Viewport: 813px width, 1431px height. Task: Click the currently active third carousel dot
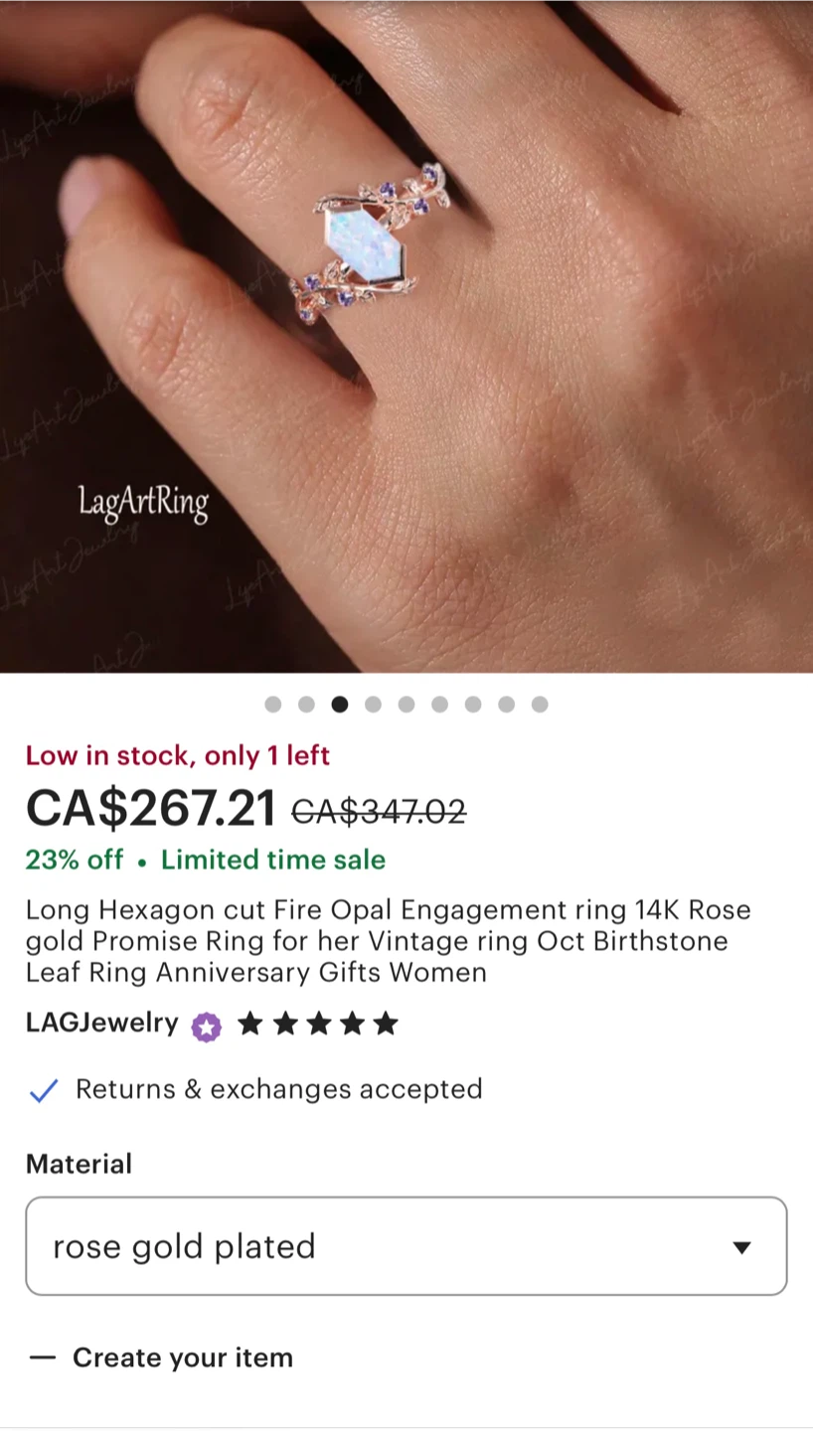[340, 705]
